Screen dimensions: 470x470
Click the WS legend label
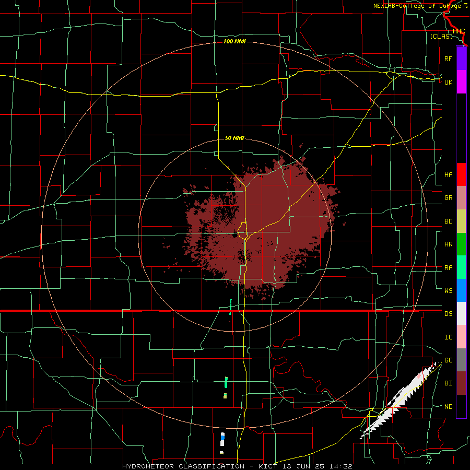click(x=449, y=291)
